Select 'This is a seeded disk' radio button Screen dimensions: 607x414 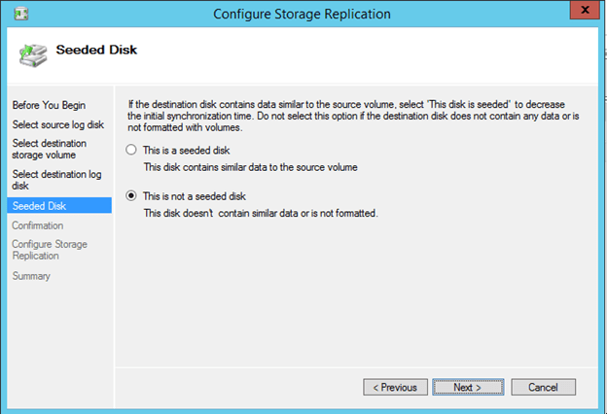(x=132, y=150)
